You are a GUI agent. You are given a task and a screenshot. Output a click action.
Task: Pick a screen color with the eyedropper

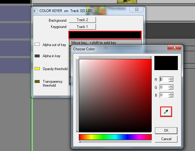point(166,112)
